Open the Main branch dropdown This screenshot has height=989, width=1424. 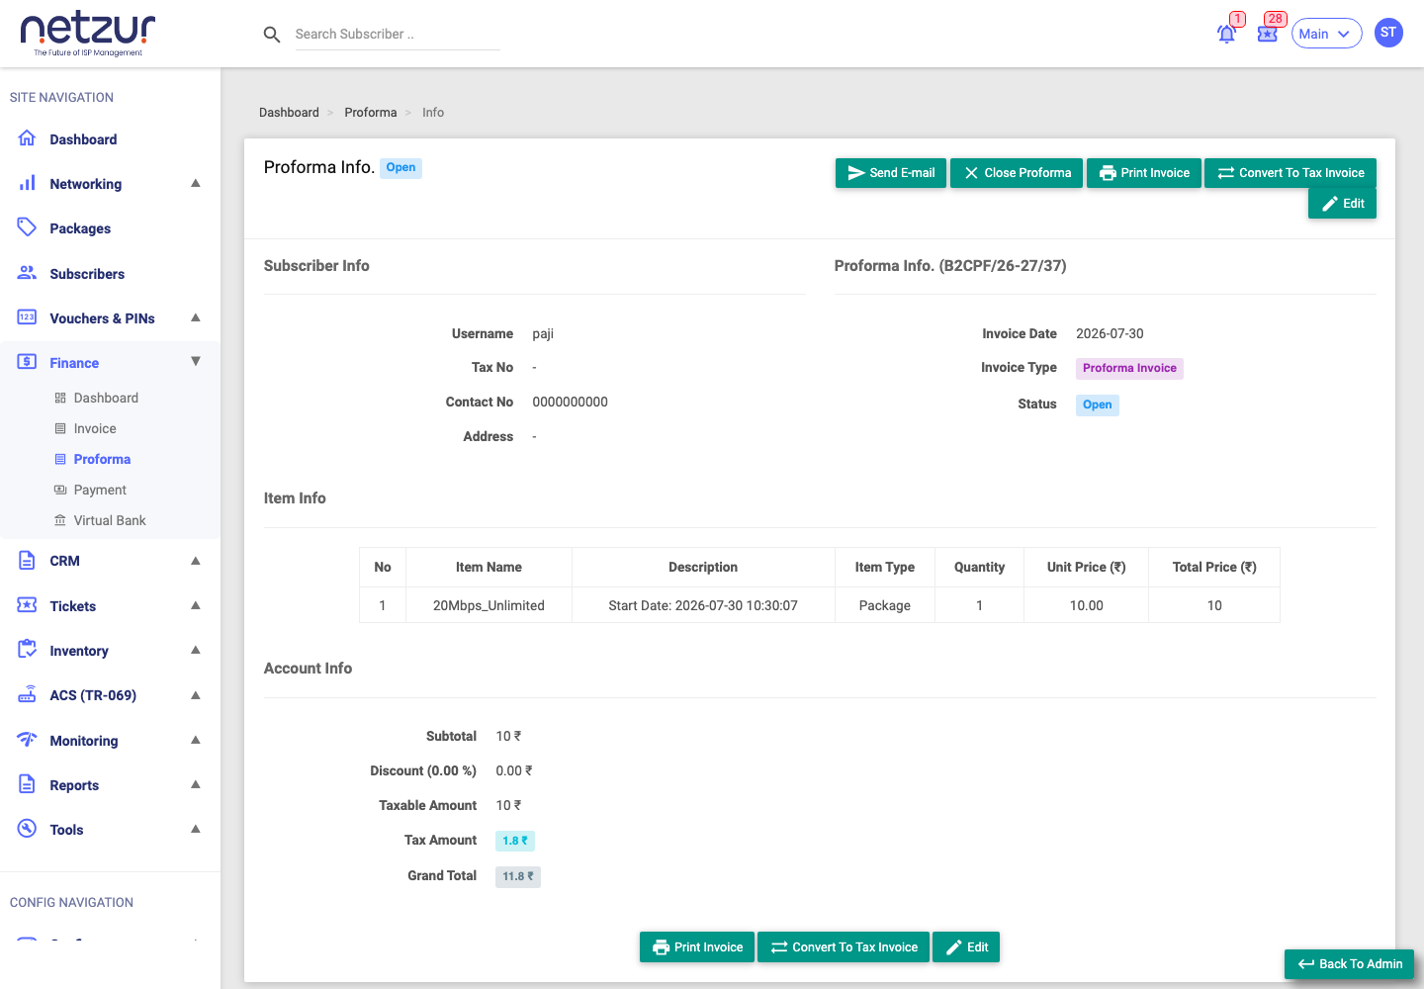coord(1326,34)
